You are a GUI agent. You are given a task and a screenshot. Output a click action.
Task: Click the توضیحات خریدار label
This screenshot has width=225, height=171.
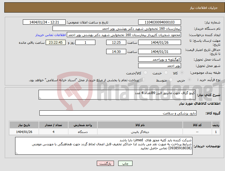[x=207, y=146]
